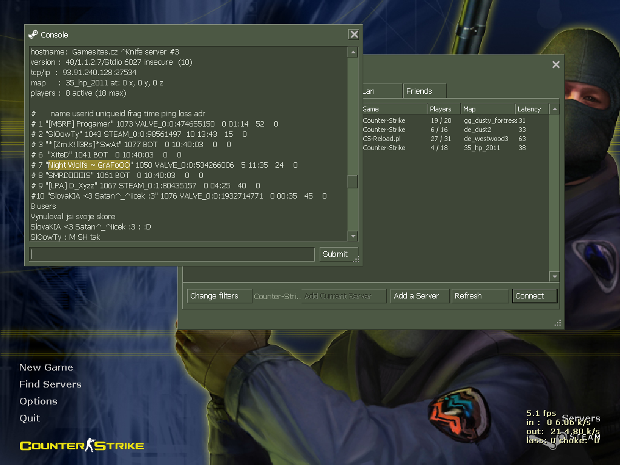Image resolution: width=620 pixels, height=465 pixels.
Task: Close the server browser window
Action: point(556,65)
